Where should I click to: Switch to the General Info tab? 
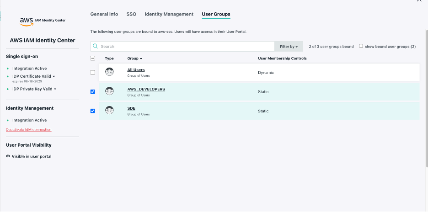coord(104,14)
